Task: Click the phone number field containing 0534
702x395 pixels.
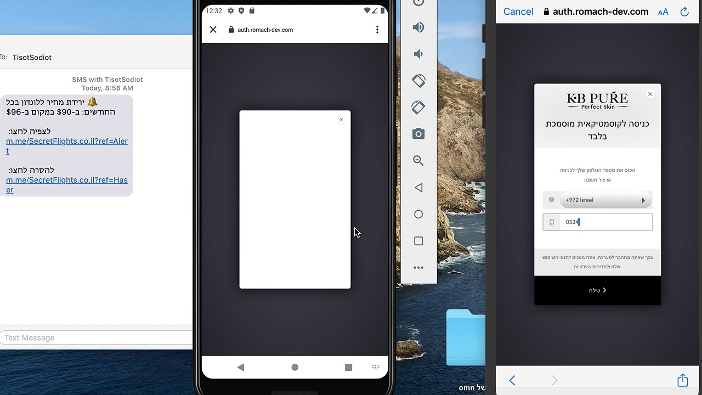Action: [598, 222]
